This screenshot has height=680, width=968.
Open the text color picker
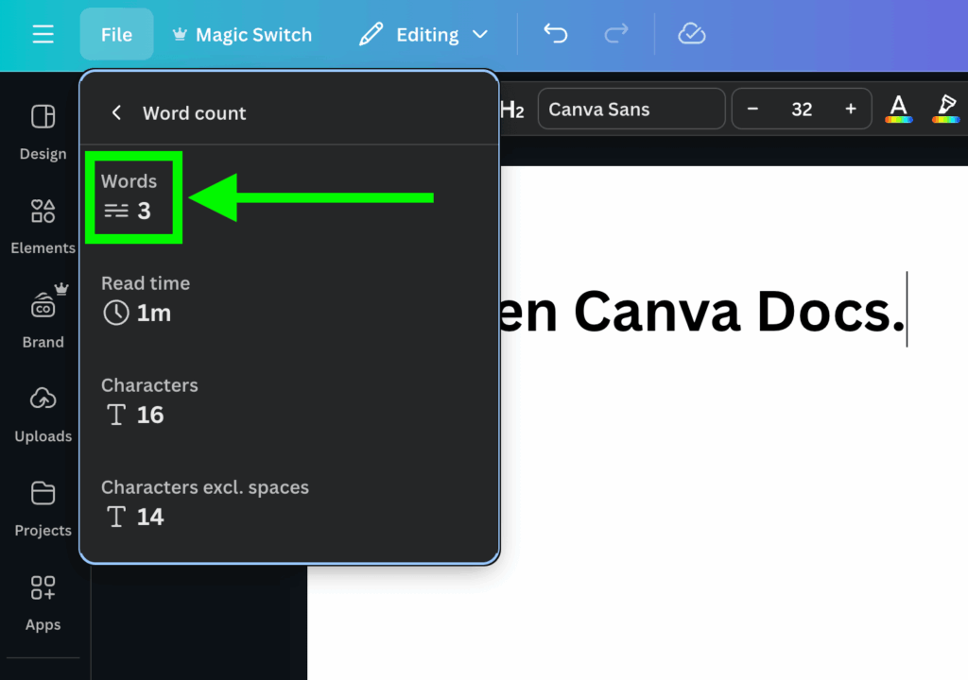pyautogui.click(x=898, y=109)
